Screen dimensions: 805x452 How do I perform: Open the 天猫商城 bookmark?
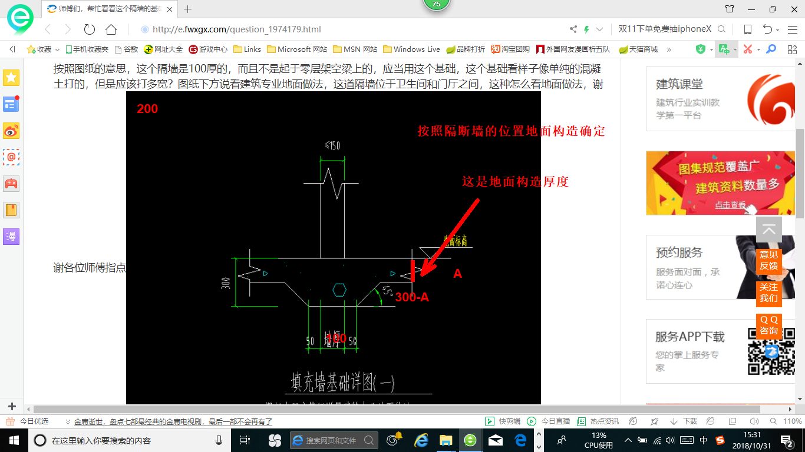point(638,49)
